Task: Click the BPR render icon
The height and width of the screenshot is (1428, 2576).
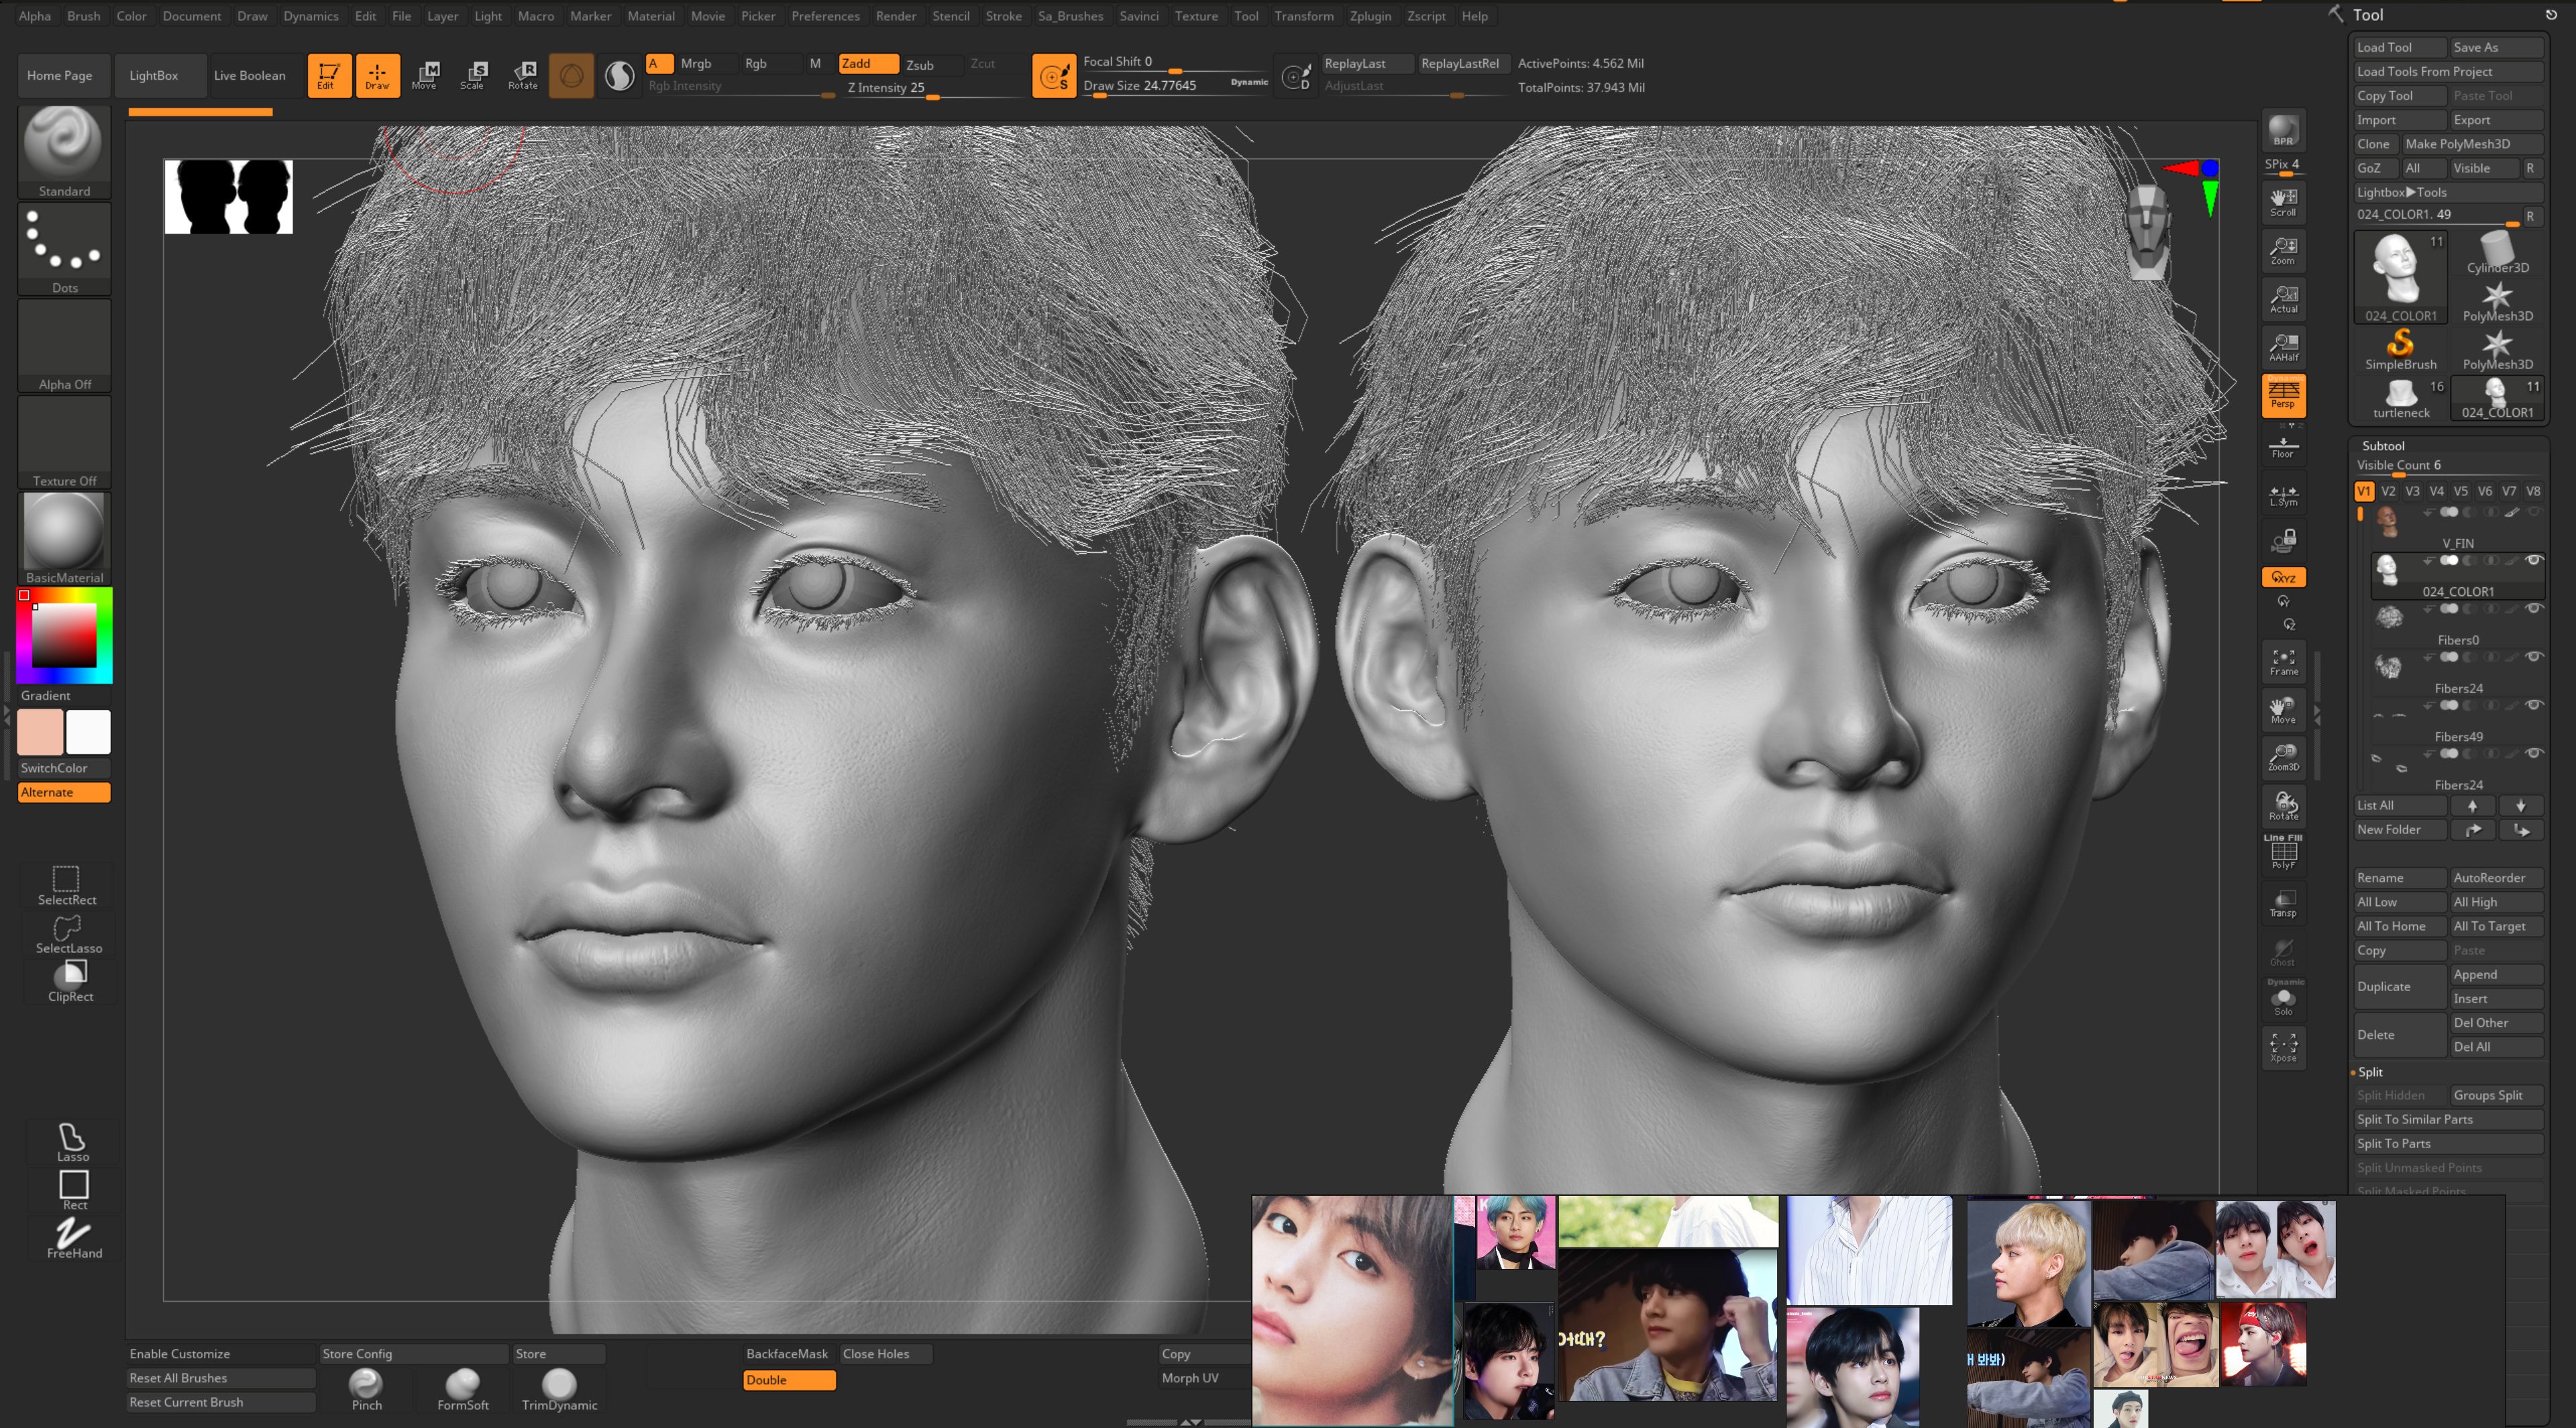Action: (2283, 130)
